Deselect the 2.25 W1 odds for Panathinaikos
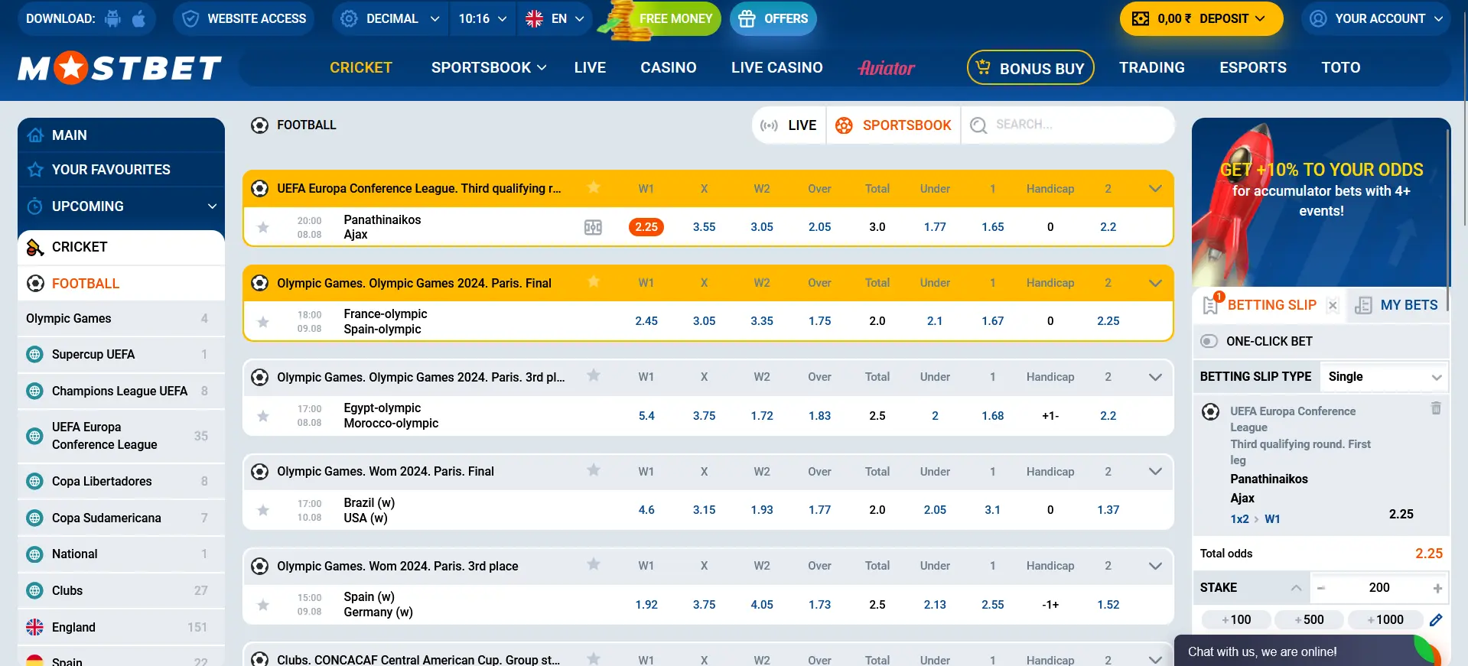Viewport: 1468px width, 666px height. (646, 227)
